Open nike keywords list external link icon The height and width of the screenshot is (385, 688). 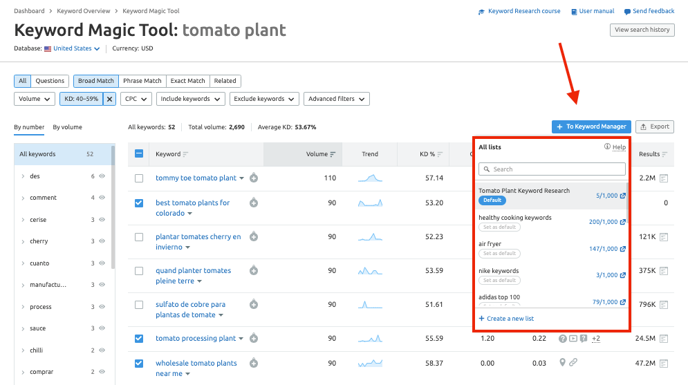622,275
